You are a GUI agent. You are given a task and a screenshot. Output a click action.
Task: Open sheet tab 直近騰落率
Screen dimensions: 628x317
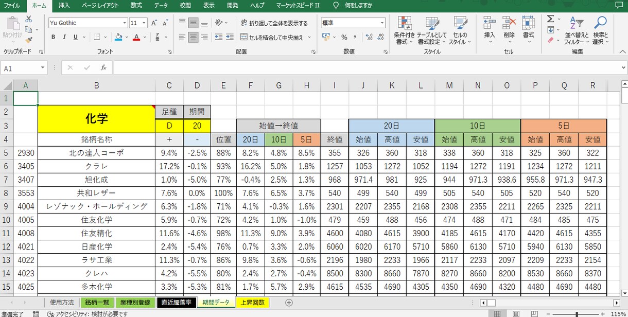[x=177, y=303]
